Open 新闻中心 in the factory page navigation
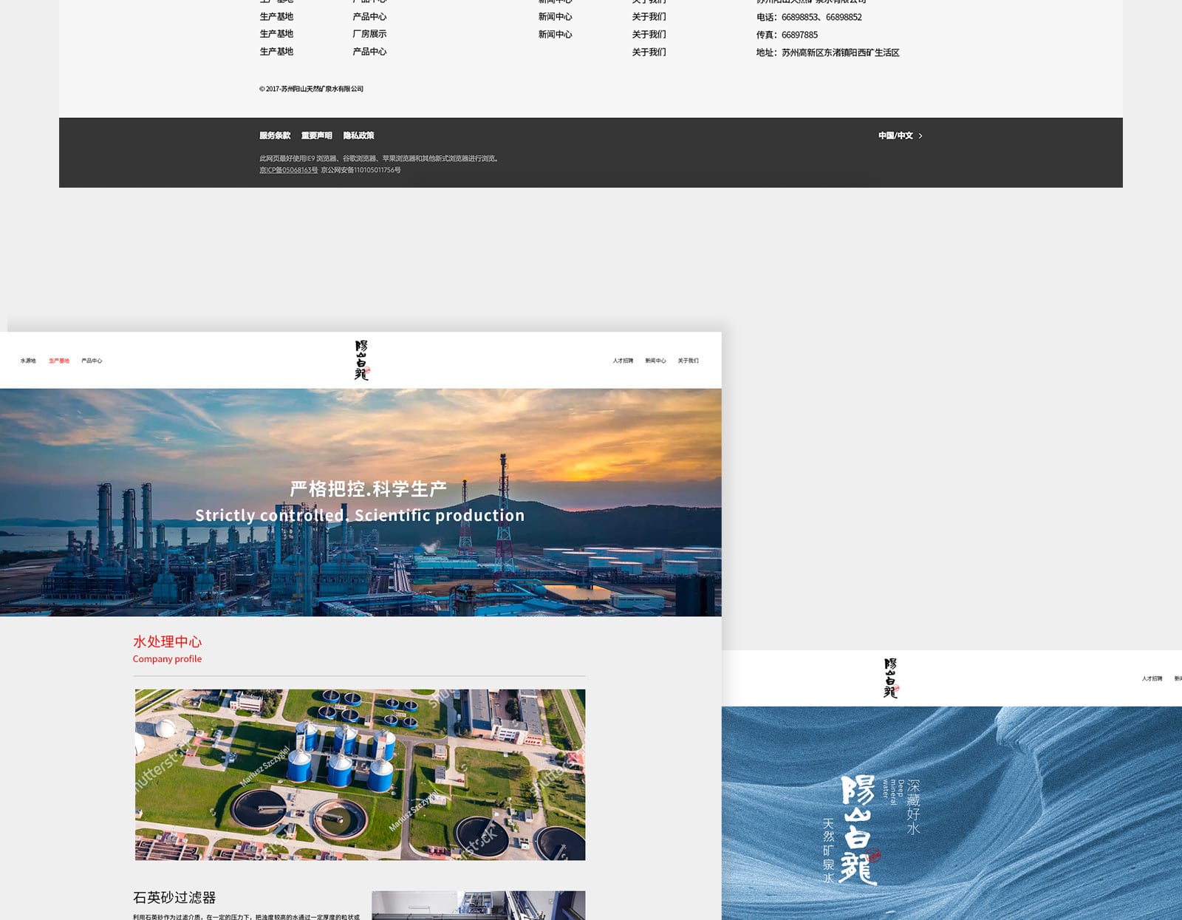 [x=655, y=361]
